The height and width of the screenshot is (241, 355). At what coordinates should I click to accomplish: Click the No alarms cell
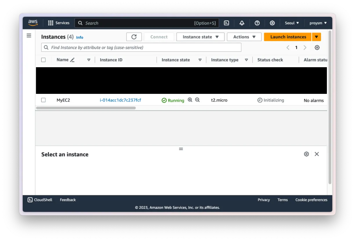(314, 101)
